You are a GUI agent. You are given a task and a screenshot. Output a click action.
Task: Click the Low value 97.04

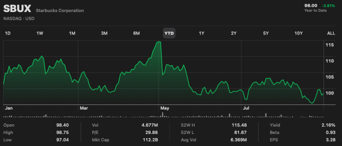[x=62, y=140]
